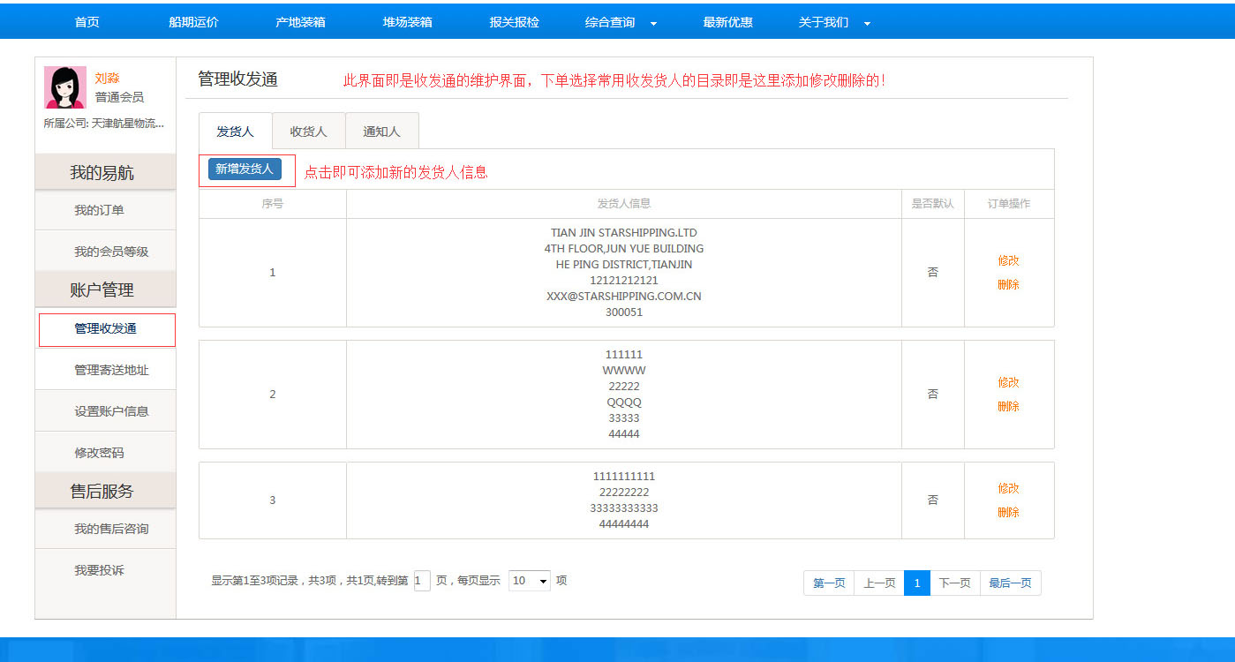Open 我的订单 in the sidebar
This screenshot has width=1235, height=662.
click(x=99, y=210)
